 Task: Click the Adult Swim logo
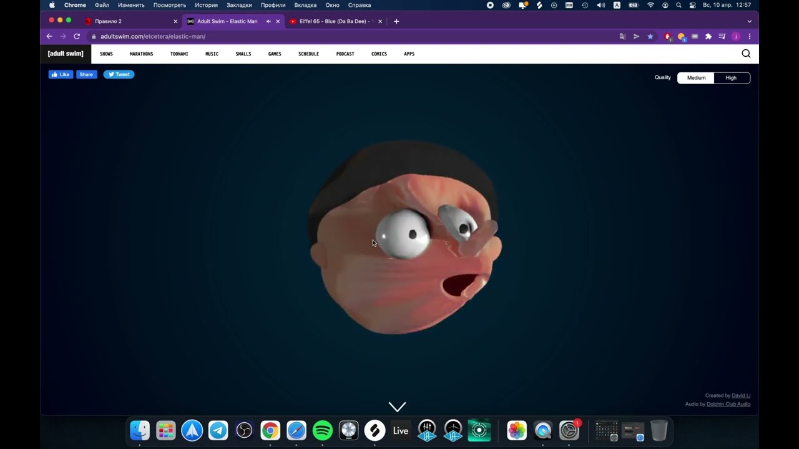point(66,54)
